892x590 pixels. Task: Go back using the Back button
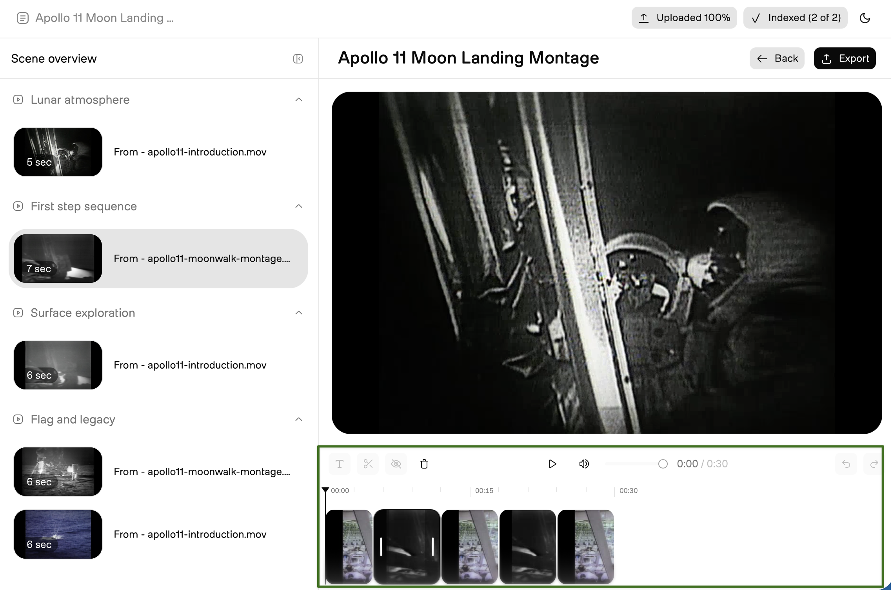(x=777, y=58)
